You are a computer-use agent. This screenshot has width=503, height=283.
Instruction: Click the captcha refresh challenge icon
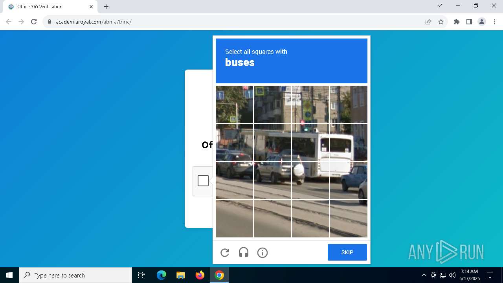(x=225, y=252)
